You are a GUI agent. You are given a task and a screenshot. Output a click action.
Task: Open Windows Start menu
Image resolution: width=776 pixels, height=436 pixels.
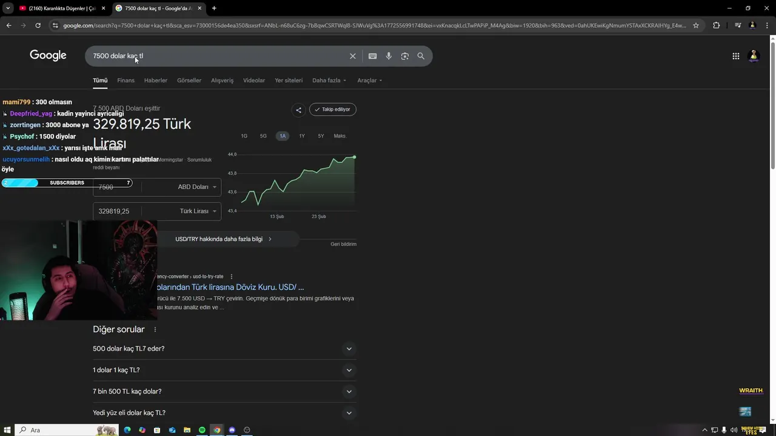point(7,430)
